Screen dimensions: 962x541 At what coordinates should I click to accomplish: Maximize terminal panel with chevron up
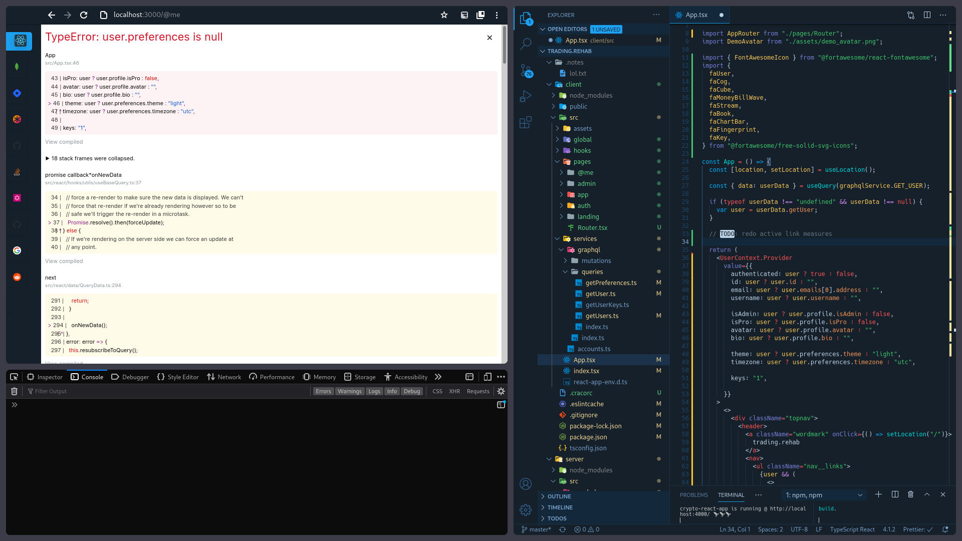927,494
